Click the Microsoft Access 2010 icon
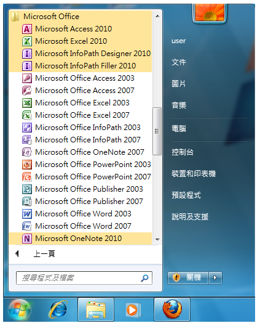The width and height of the screenshot is (260, 323). pyautogui.click(x=27, y=29)
